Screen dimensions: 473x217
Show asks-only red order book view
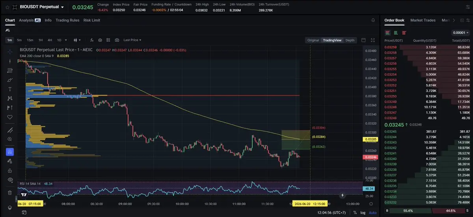pyautogui.click(x=404, y=33)
